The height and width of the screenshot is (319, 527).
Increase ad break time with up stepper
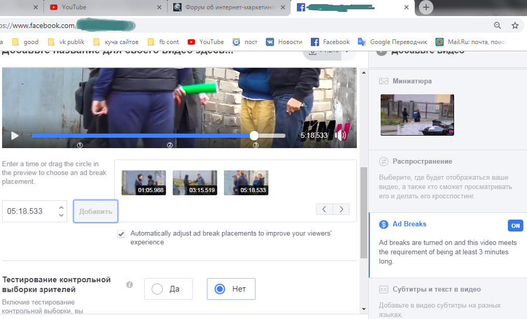point(61,208)
